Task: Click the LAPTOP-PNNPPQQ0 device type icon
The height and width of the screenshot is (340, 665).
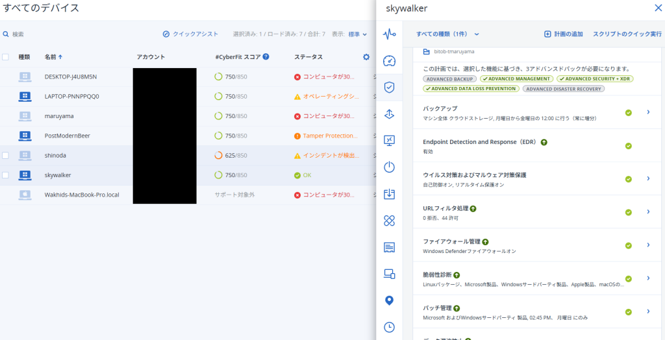Action: tap(25, 96)
